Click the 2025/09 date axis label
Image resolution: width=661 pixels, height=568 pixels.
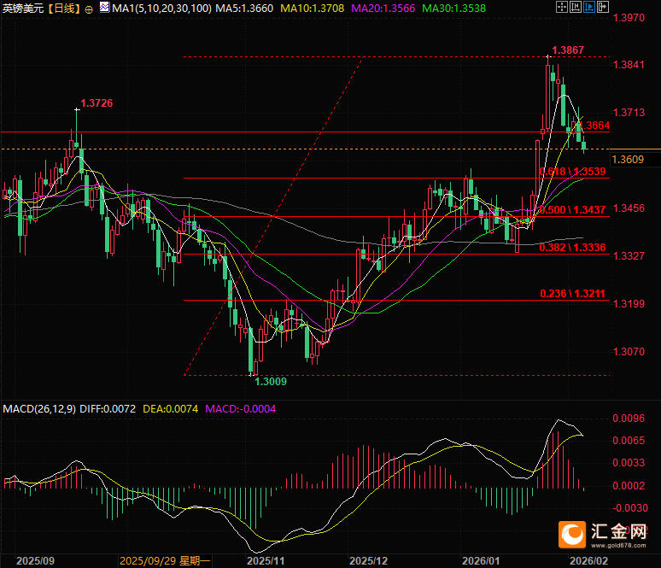(x=35, y=561)
